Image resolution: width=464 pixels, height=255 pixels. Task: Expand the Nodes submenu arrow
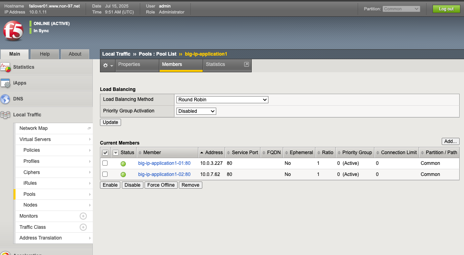coord(90,205)
